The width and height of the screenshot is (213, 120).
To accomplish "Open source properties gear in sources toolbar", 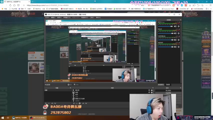I will click(80, 103).
